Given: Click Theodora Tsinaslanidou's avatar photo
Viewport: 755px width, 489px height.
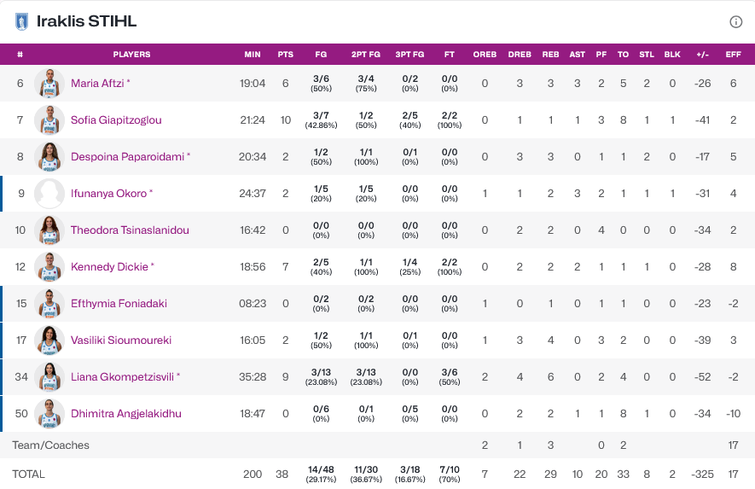Looking at the screenshot, I should [49, 230].
